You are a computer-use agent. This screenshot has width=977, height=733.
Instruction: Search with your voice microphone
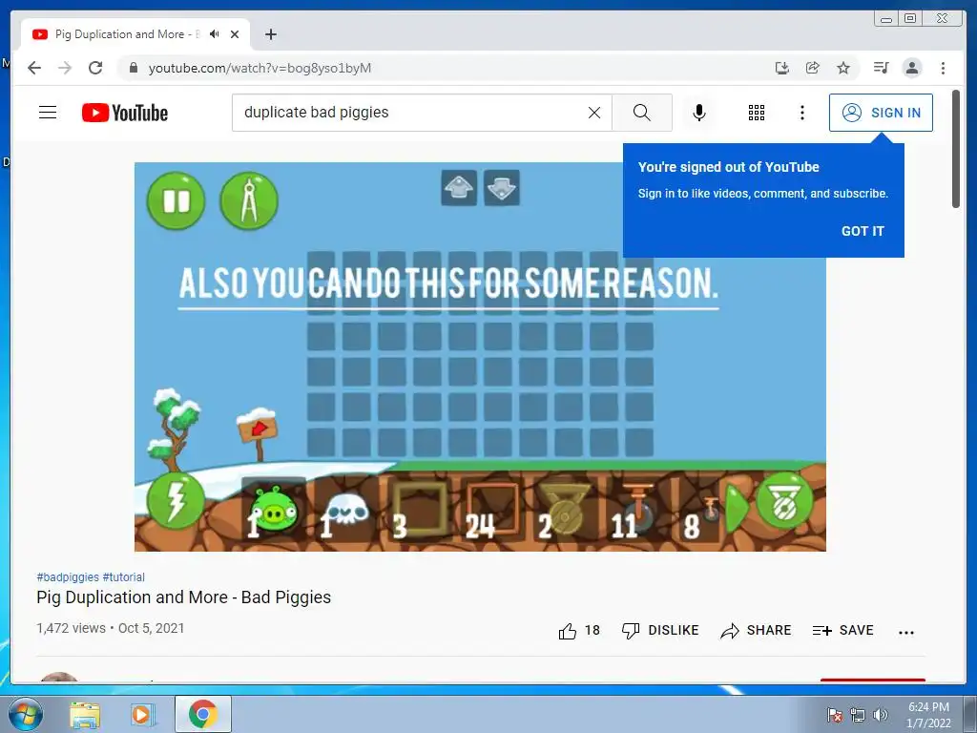[x=699, y=113]
